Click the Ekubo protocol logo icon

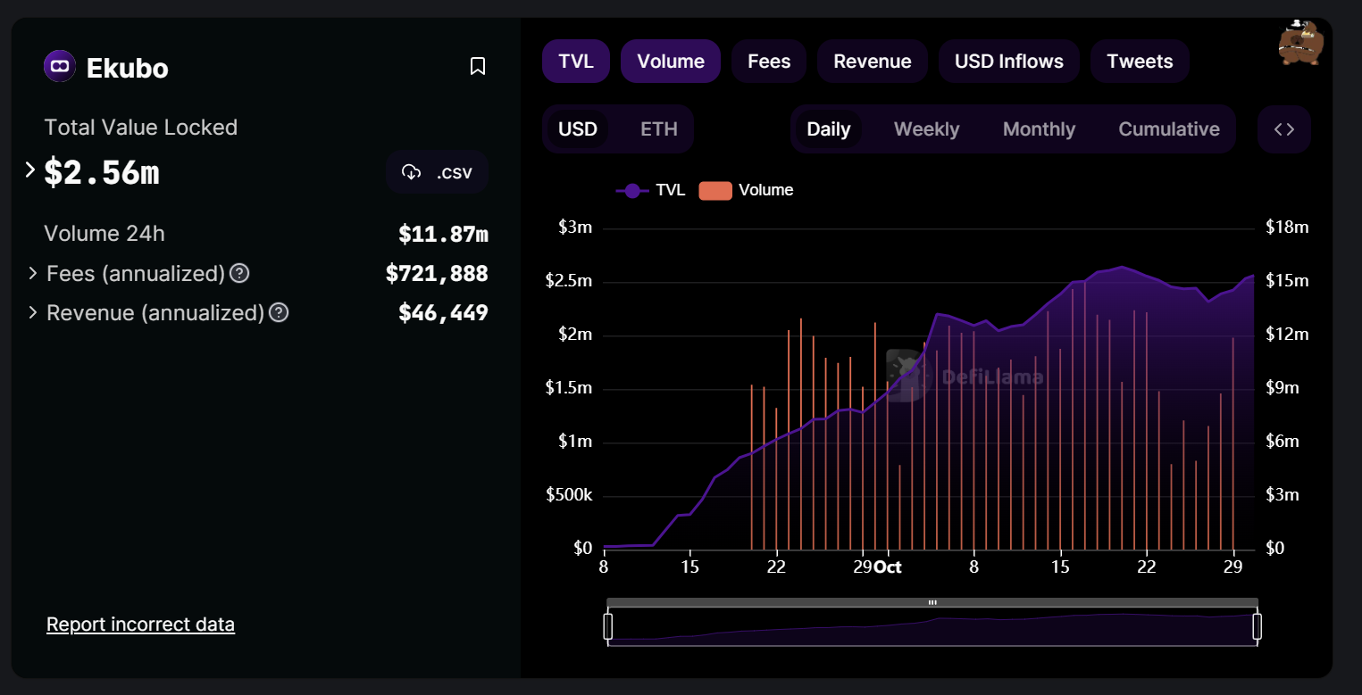tap(60, 66)
